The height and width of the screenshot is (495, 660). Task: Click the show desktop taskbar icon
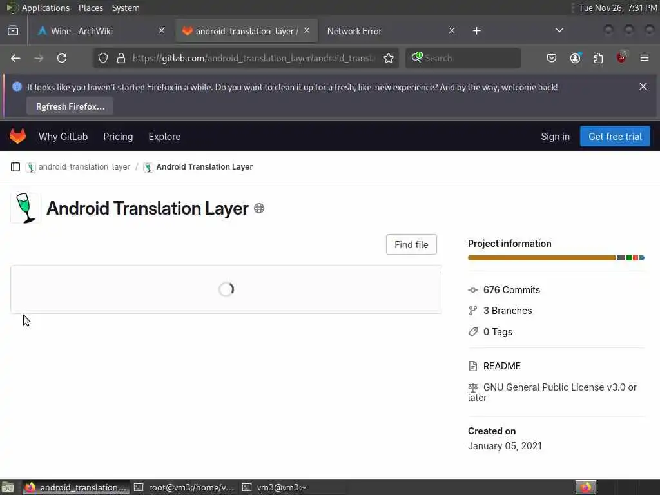click(7, 487)
